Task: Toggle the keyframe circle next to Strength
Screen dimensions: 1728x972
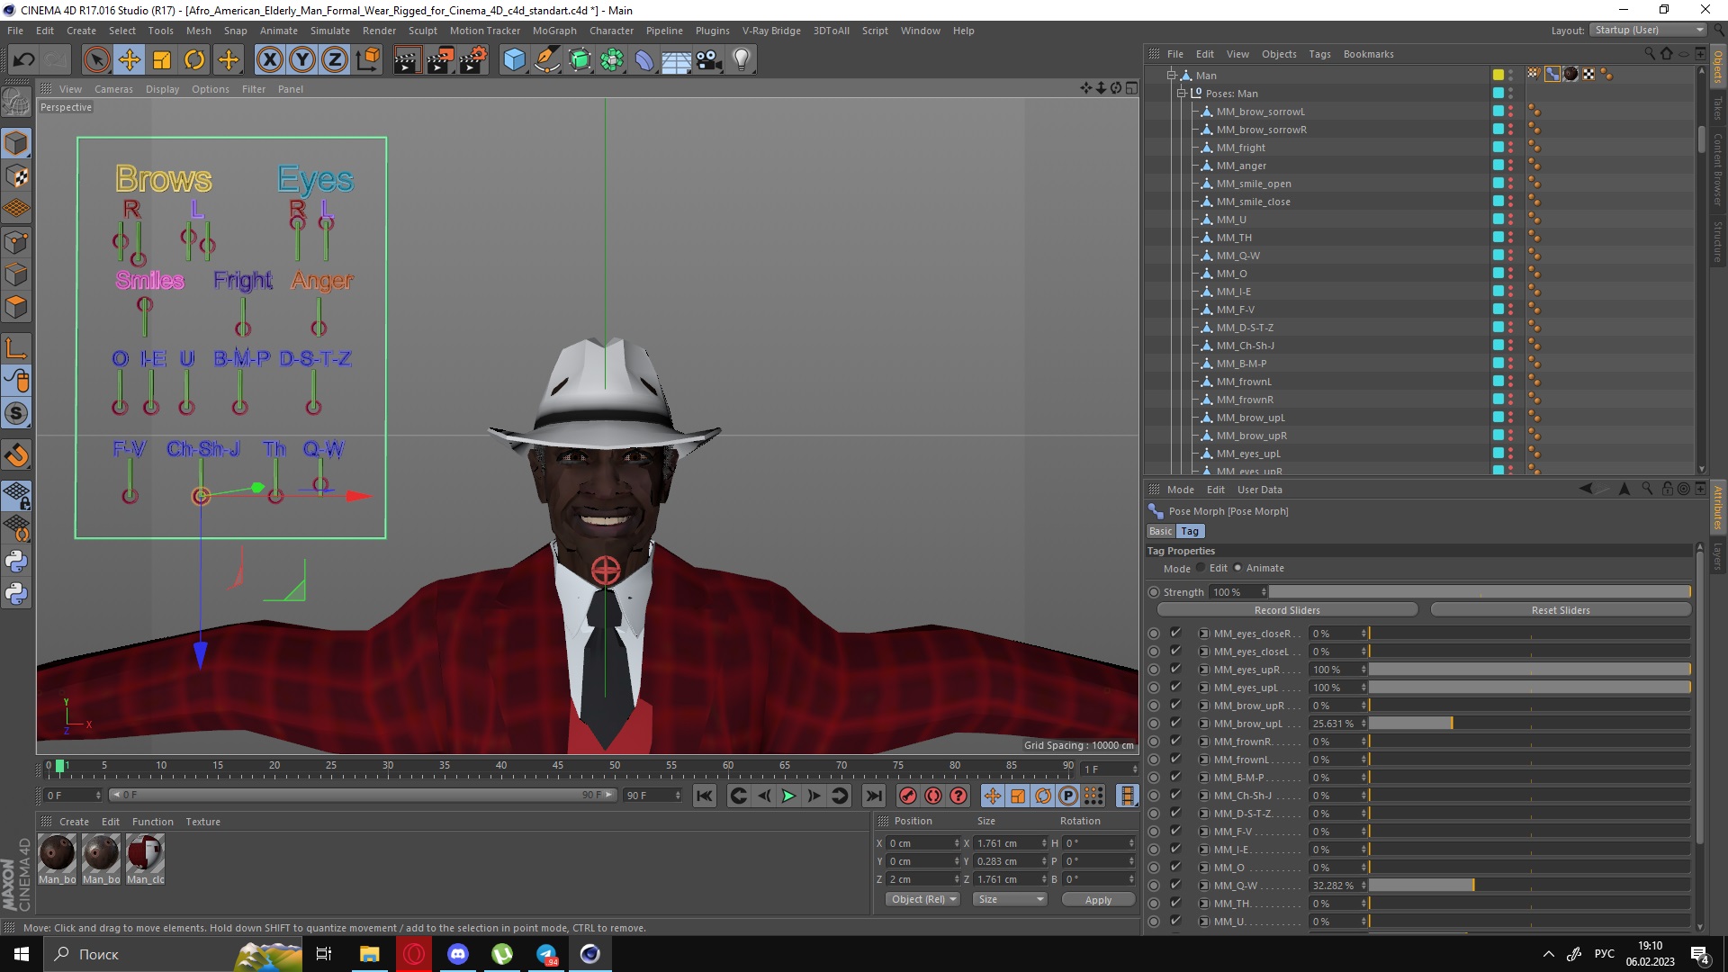Action: click(1154, 592)
